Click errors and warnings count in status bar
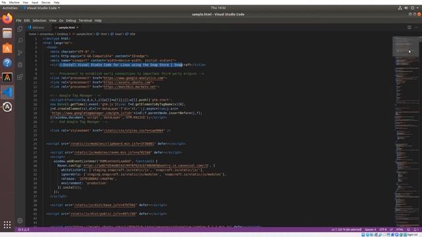422x237 pixels. click(24, 230)
